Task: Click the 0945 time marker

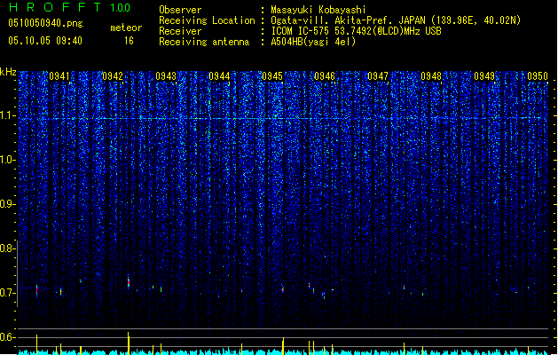Action: click(x=272, y=76)
